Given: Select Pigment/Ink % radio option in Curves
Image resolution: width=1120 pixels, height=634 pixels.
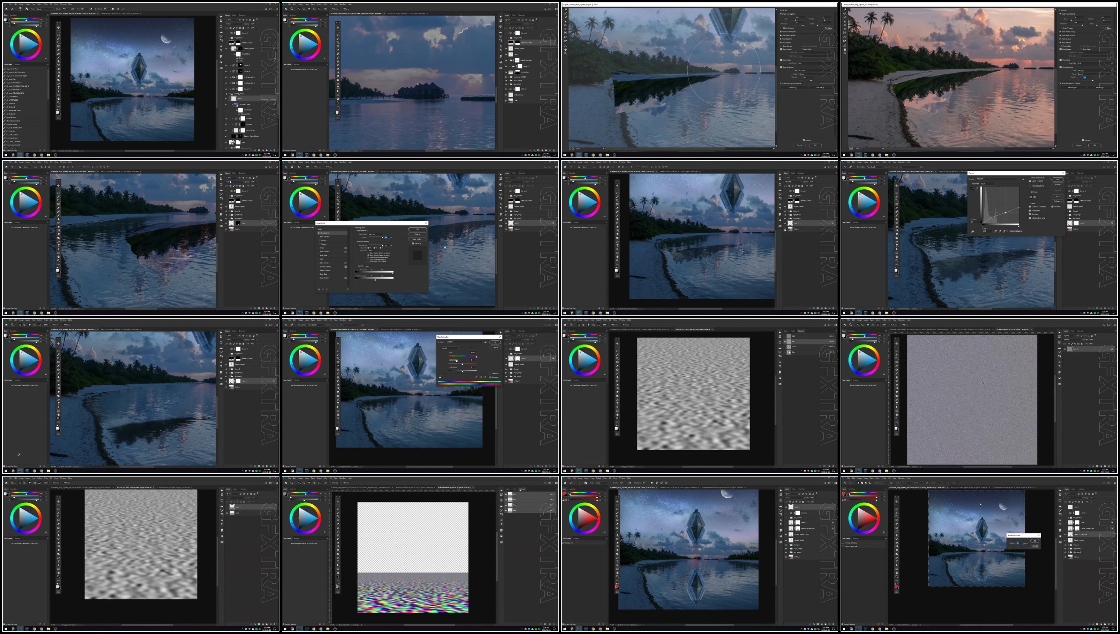Looking at the screenshot, I should [x=1030, y=186].
